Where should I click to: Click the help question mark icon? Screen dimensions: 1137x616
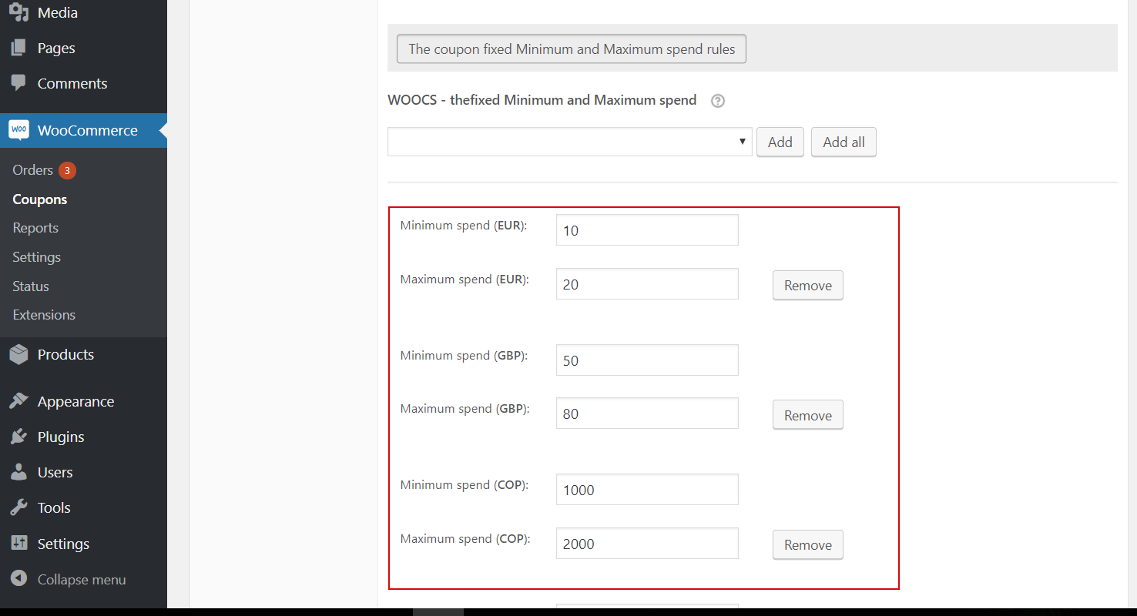718,101
